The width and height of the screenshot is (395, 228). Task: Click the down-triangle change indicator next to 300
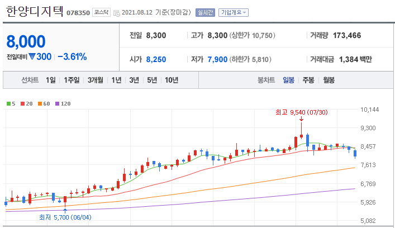pos(32,56)
